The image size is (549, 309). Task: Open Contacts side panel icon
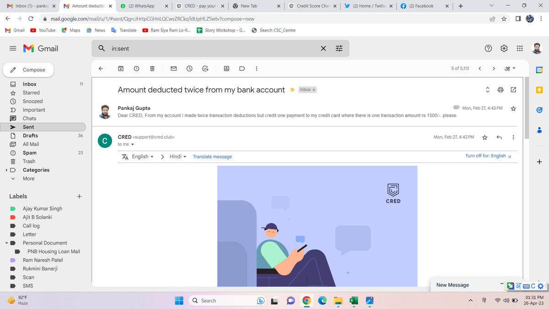[539, 130]
